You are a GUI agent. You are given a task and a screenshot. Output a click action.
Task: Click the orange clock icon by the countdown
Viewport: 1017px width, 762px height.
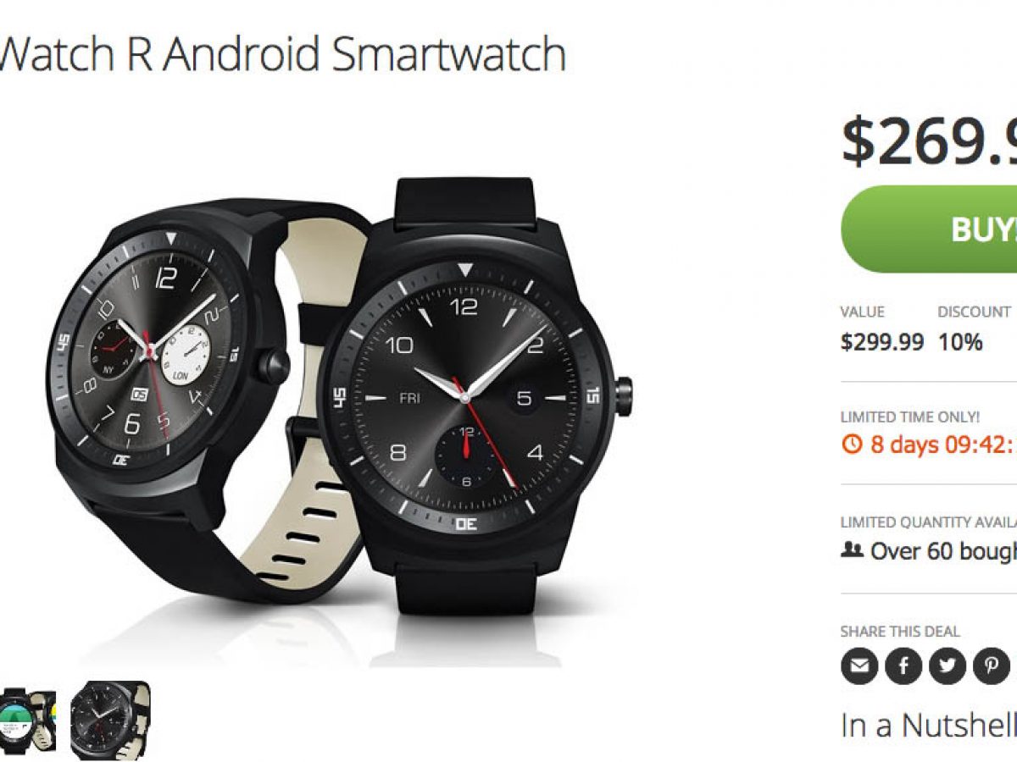pyautogui.click(x=852, y=444)
